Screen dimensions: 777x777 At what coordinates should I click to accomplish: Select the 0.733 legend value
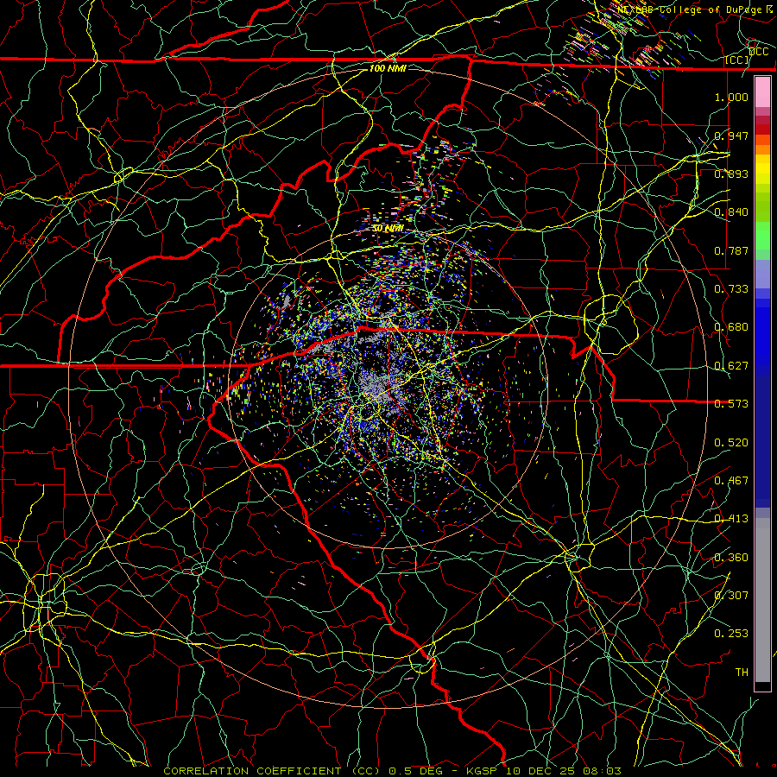click(x=731, y=289)
